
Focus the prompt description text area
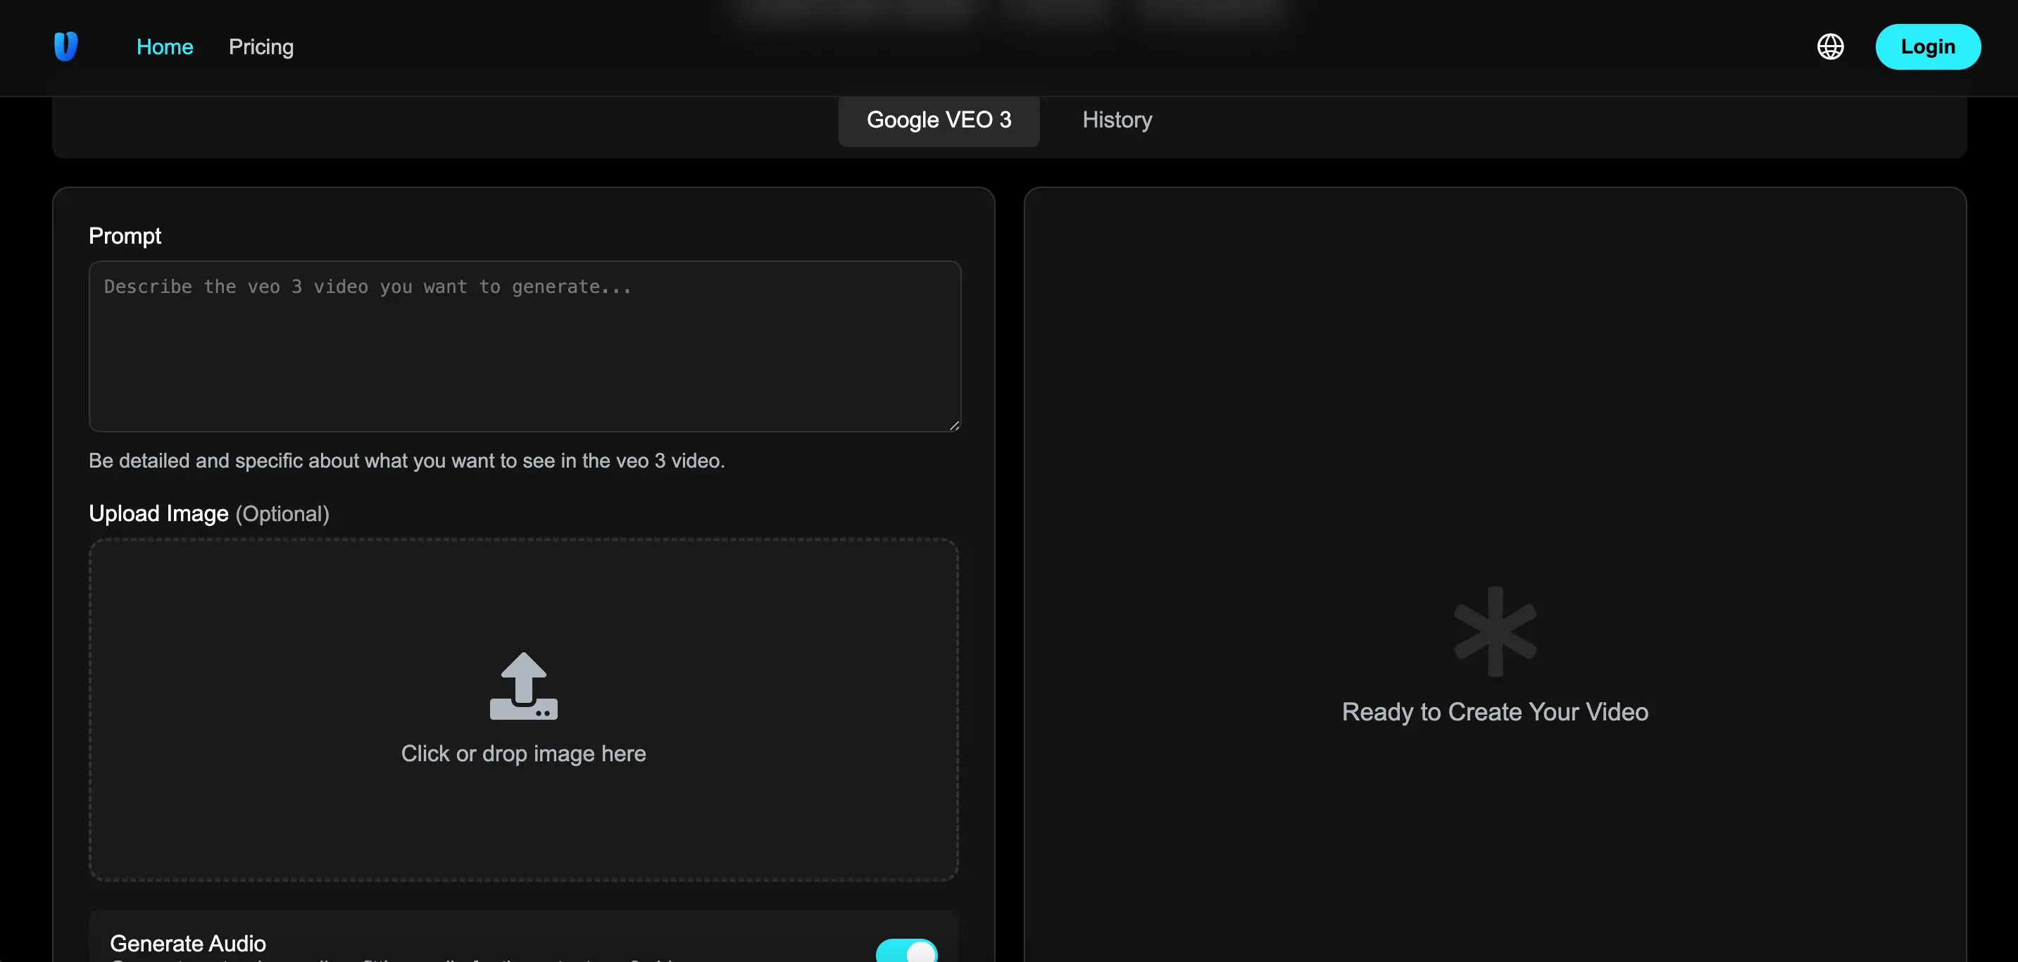pos(524,346)
